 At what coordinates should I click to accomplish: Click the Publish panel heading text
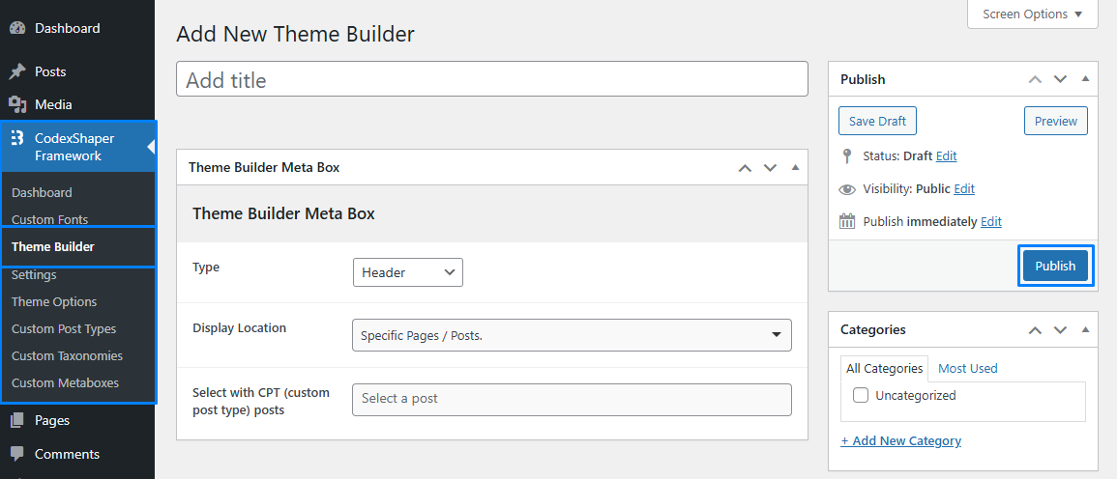[863, 79]
